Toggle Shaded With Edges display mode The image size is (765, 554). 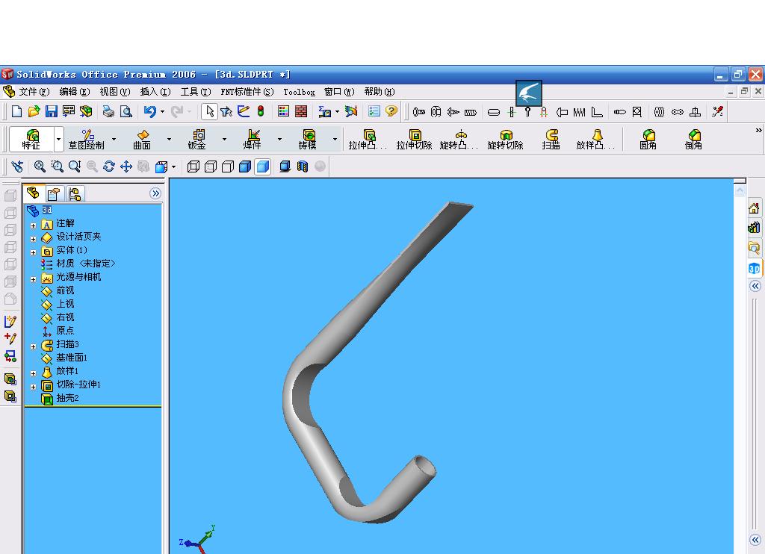pyautogui.click(x=245, y=166)
